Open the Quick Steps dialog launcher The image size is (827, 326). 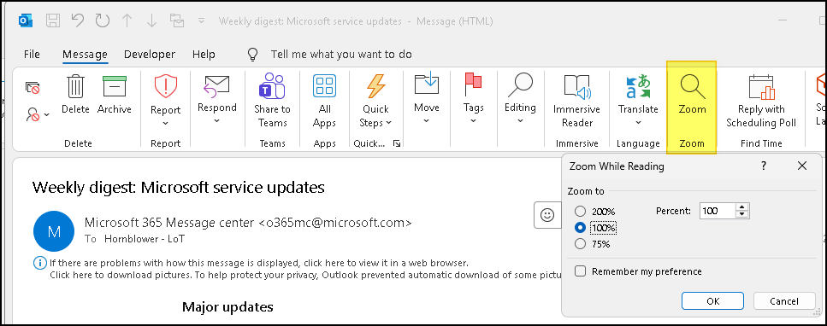pyautogui.click(x=397, y=143)
